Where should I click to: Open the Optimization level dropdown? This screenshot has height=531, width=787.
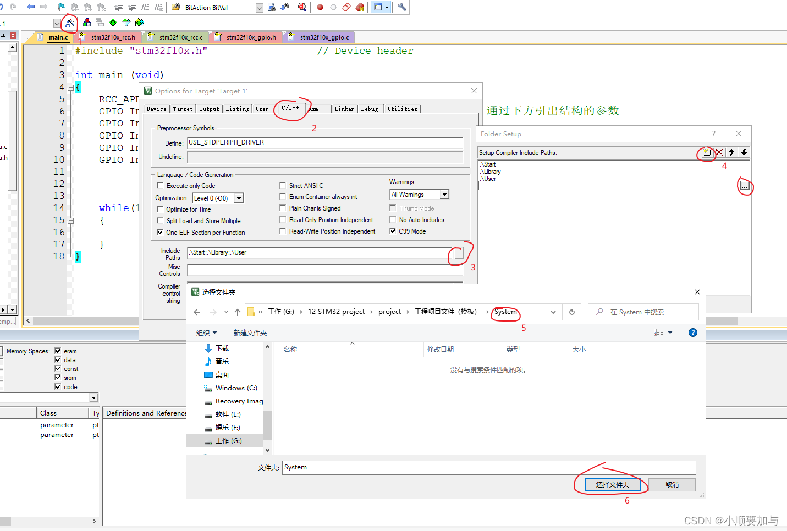point(238,198)
